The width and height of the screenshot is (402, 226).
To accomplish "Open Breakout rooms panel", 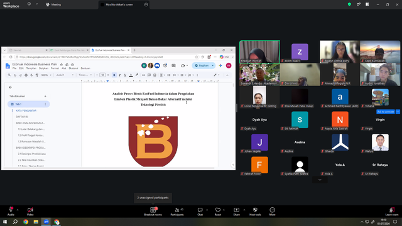I will click(x=153, y=212).
